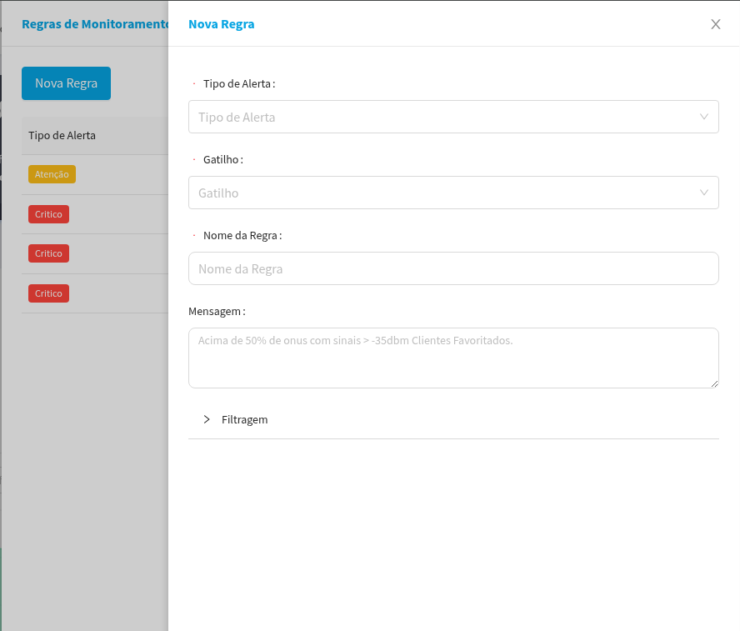Image resolution: width=740 pixels, height=631 pixels.
Task: Click the Nome da Regra input field
Action: coord(453,268)
